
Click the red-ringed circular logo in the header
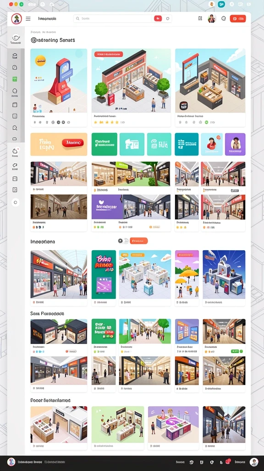pos(16,18)
